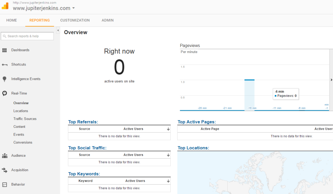This screenshot has height=194, width=333.
Task: Click the Active Users header in Top Keywords
Action: coord(135,181)
